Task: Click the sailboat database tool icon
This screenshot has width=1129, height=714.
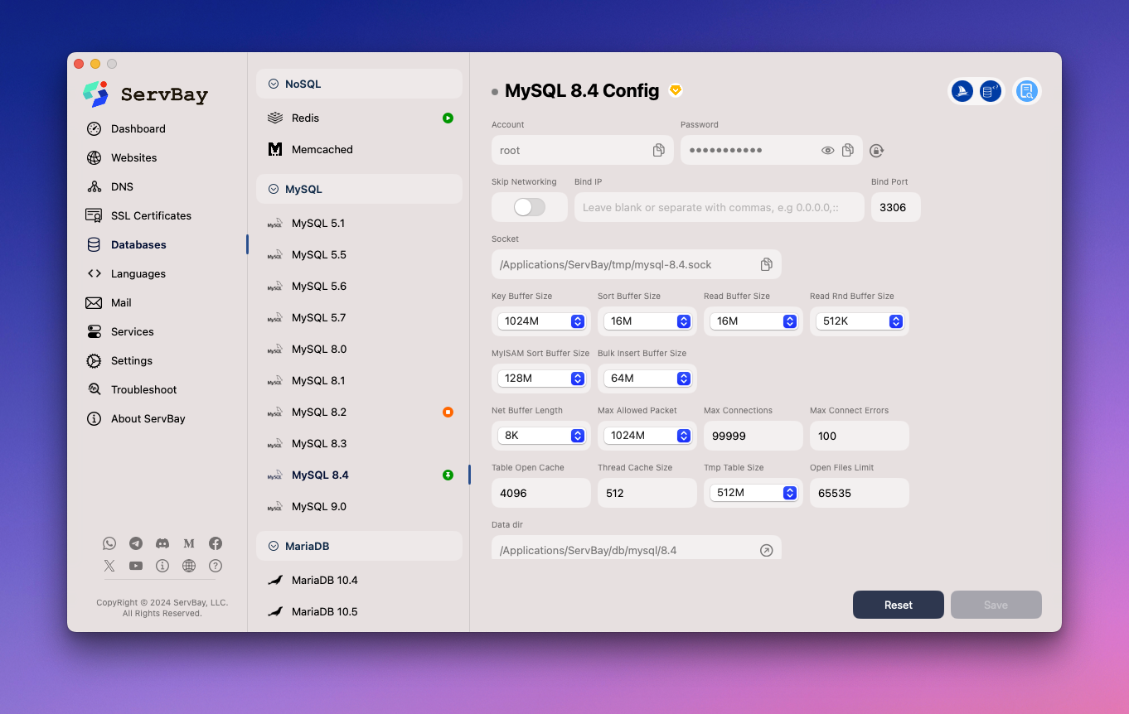Action: [x=962, y=91]
